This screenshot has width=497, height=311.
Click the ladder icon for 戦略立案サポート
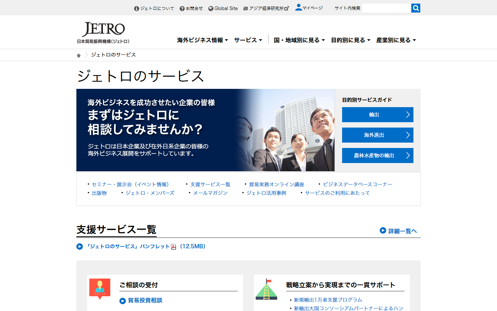[266, 289]
